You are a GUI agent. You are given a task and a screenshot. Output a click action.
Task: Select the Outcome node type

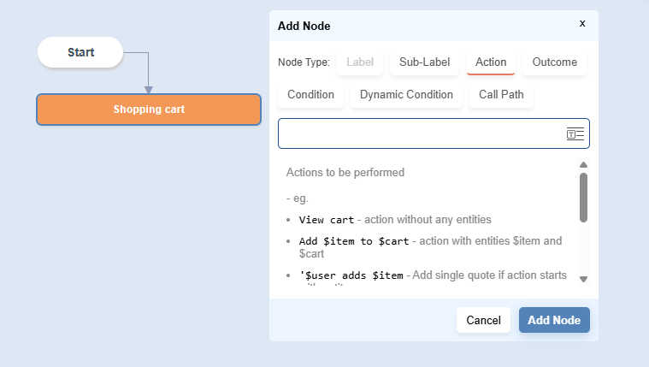(554, 62)
